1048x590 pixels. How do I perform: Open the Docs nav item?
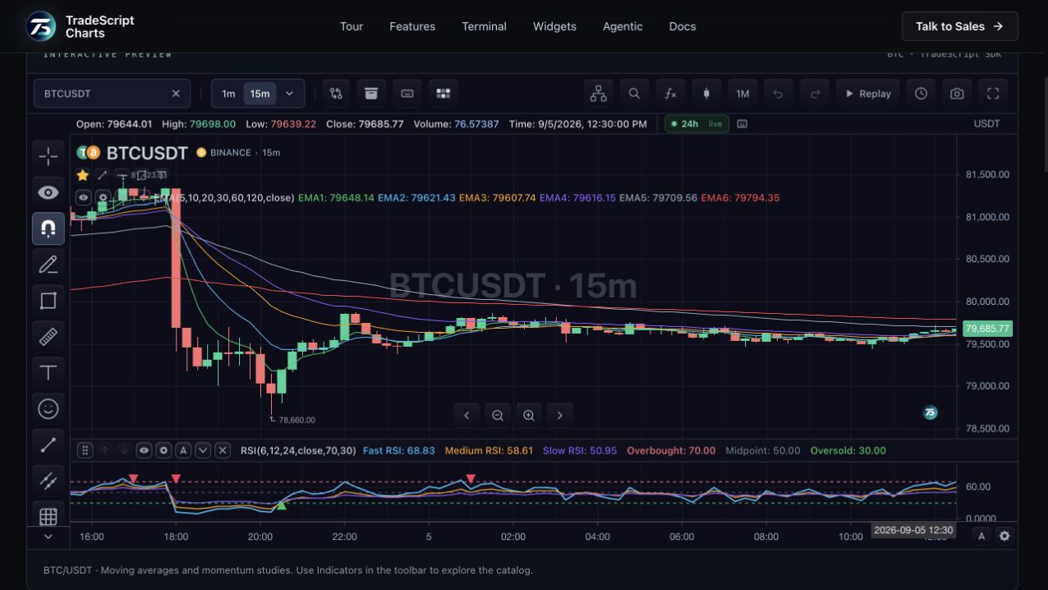tap(683, 26)
